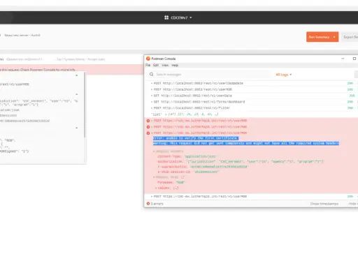This screenshot has height=268, width=358.
Task: Click the third red error icon
Action: pyautogui.click(x=148, y=133)
